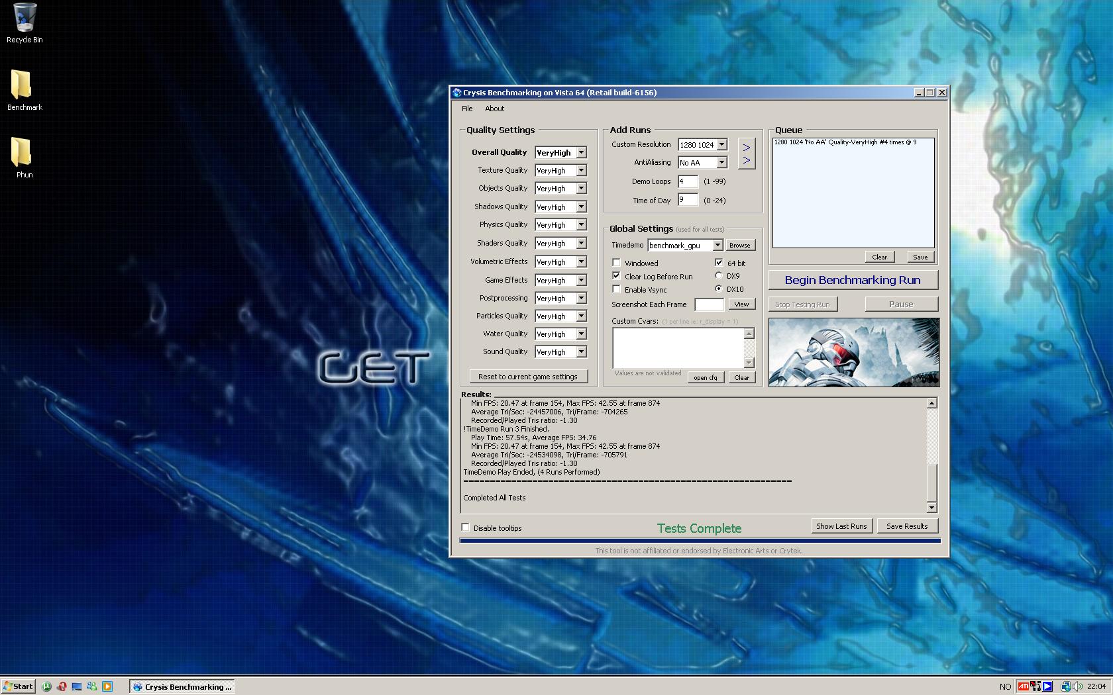The height and width of the screenshot is (695, 1113).
Task: Open the File menu
Action: [x=467, y=109]
